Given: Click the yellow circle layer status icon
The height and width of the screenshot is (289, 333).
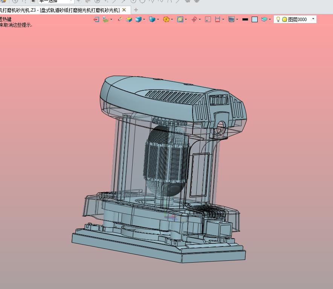Looking at the screenshot, I should click(284, 20).
